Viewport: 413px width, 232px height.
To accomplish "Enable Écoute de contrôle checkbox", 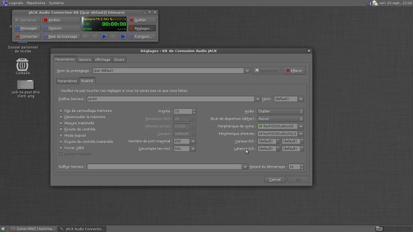I will pyautogui.click(x=61, y=129).
